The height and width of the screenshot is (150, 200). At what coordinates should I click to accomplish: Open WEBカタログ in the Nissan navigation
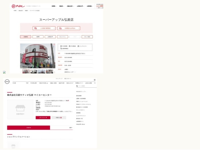(x=70, y=83)
